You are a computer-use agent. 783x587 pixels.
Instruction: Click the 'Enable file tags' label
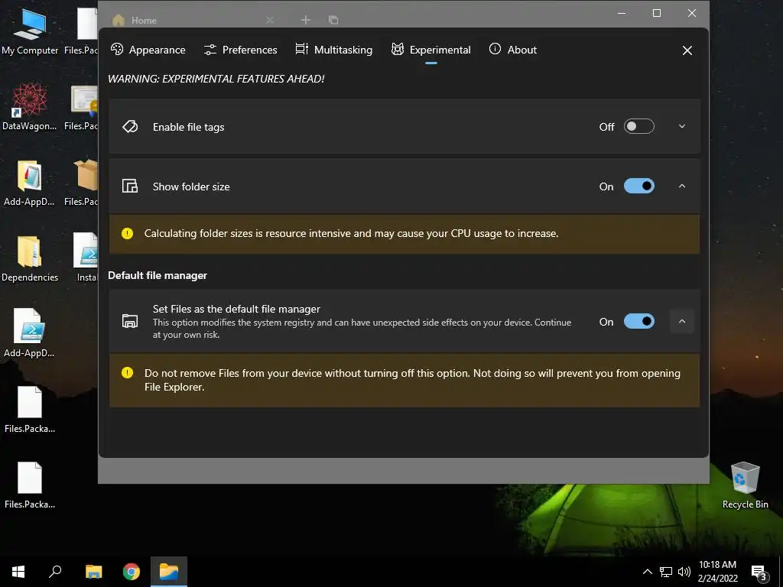tap(188, 128)
